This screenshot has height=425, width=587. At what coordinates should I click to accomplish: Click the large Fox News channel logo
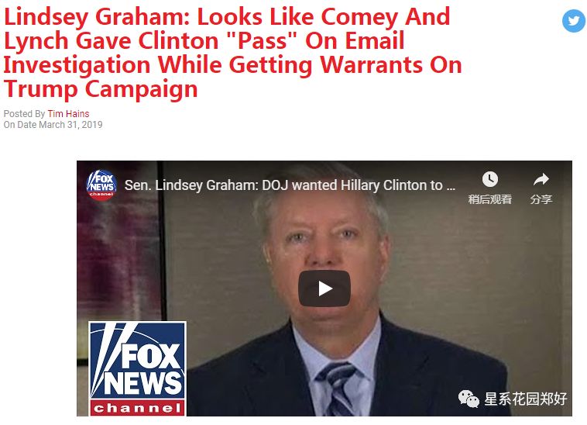[x=137, y=368]
